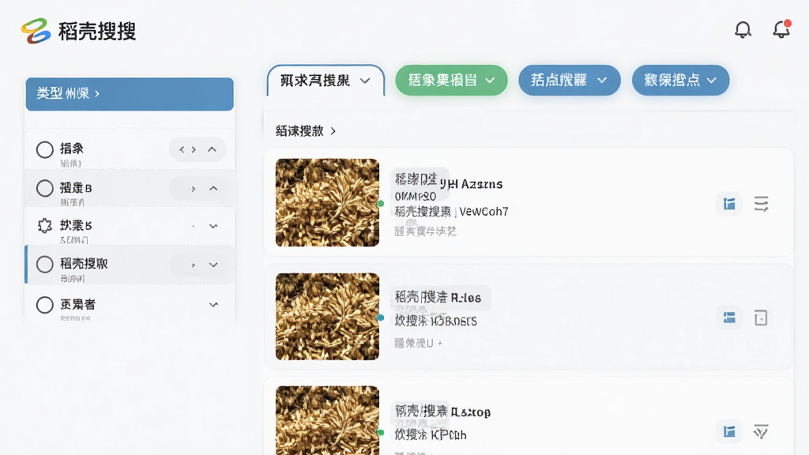Open the green pill dropdown
The image size is (809, 455).
(451, 81)
